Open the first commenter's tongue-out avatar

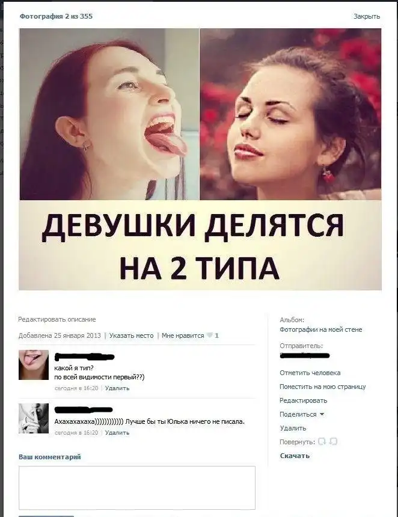pyautogui.click(x=34, y=365)
